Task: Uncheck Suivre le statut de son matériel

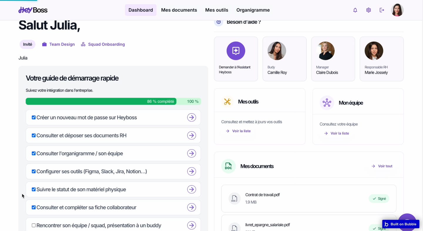Action: click(34, 189)
